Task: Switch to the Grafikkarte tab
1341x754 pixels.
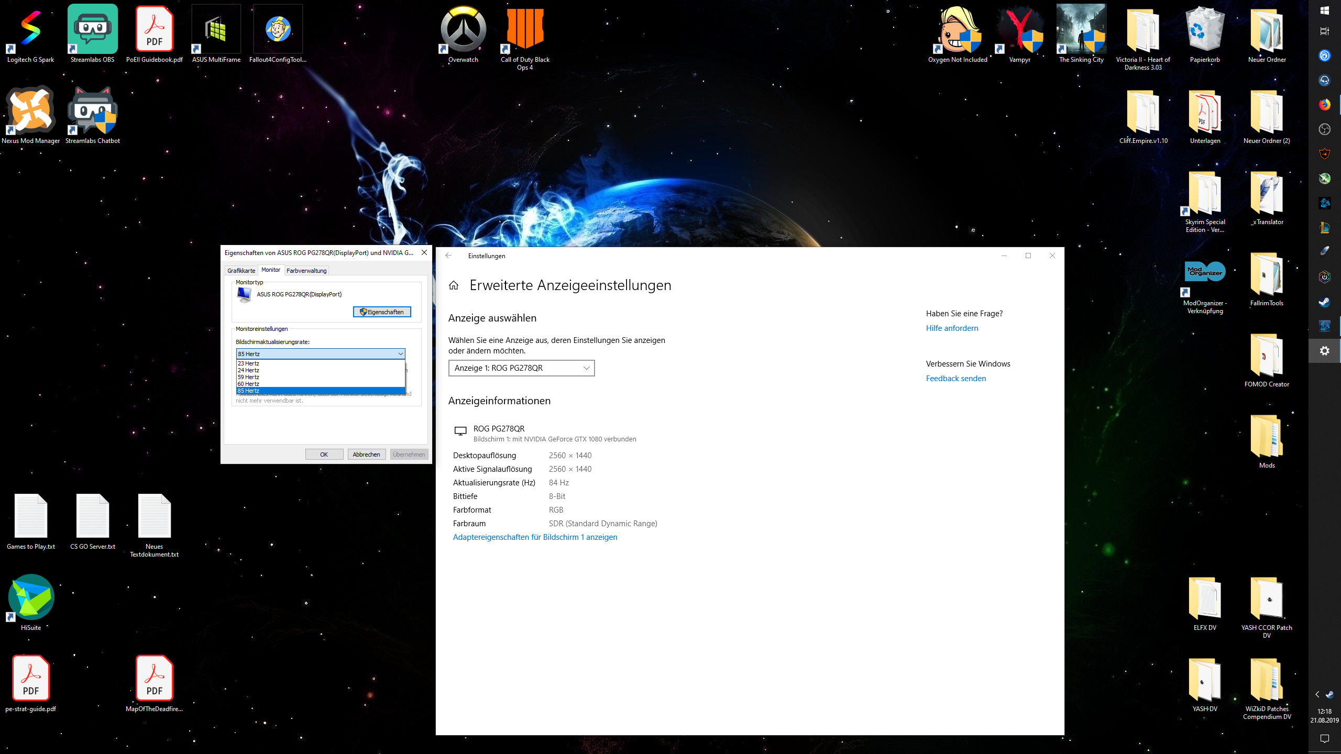Action: (x=241, y=271)
